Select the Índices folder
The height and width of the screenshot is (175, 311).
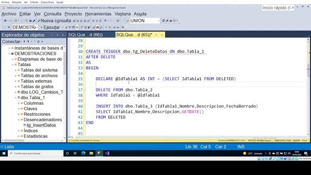pyautogui.click(x=31, y=131)
